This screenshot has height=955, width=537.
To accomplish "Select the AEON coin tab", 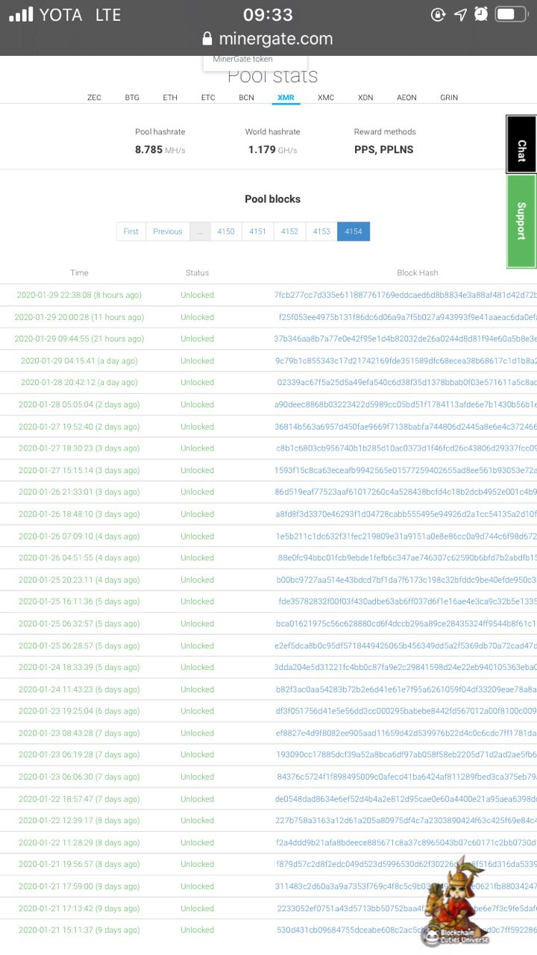I will (x=406, y=98).
